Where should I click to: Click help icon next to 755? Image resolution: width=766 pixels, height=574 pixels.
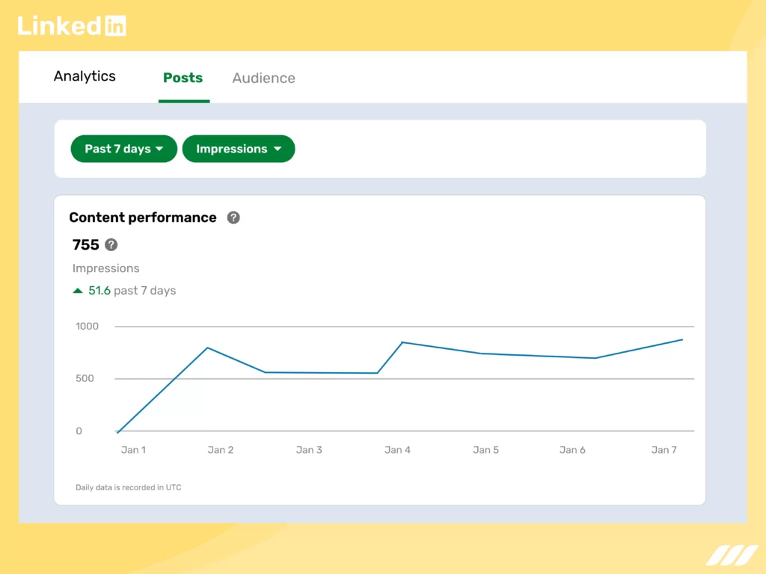(111, 244)
